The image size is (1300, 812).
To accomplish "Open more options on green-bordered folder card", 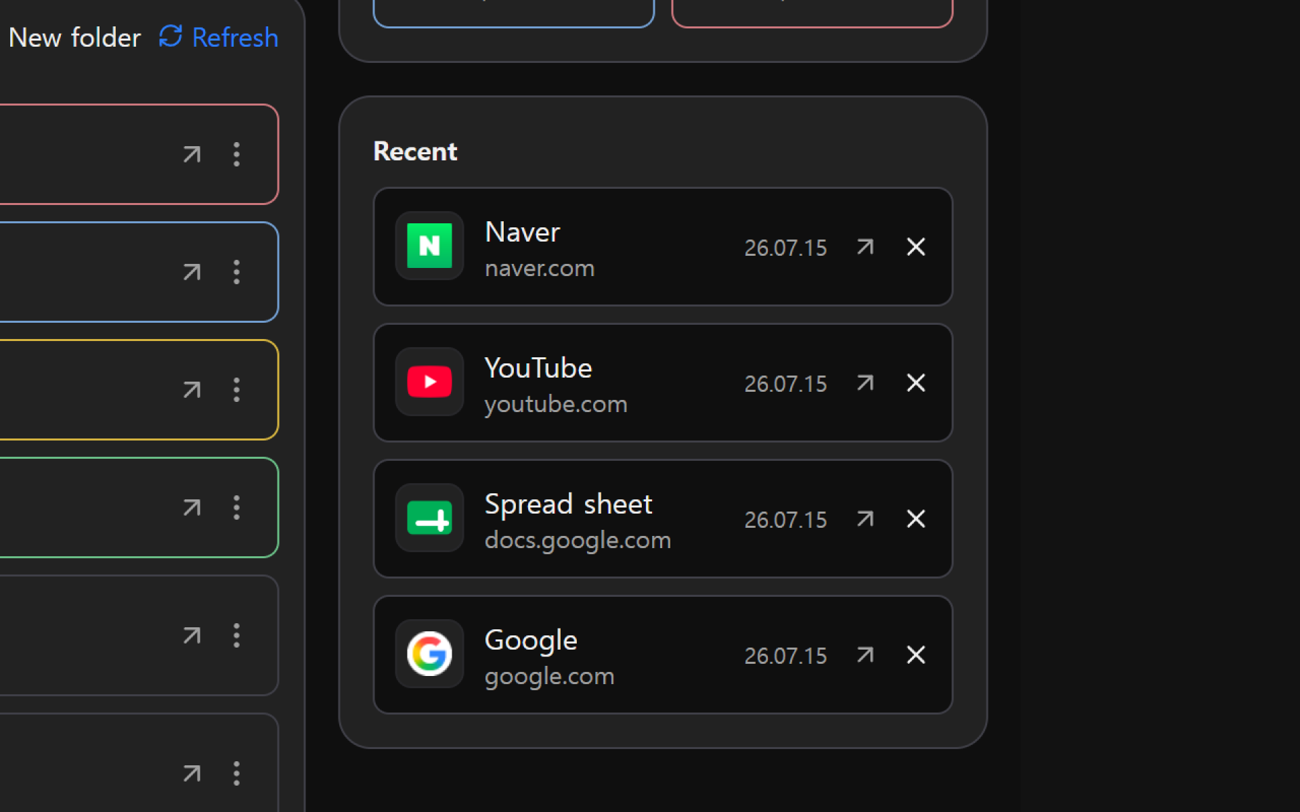I will (x=236, y=507).
